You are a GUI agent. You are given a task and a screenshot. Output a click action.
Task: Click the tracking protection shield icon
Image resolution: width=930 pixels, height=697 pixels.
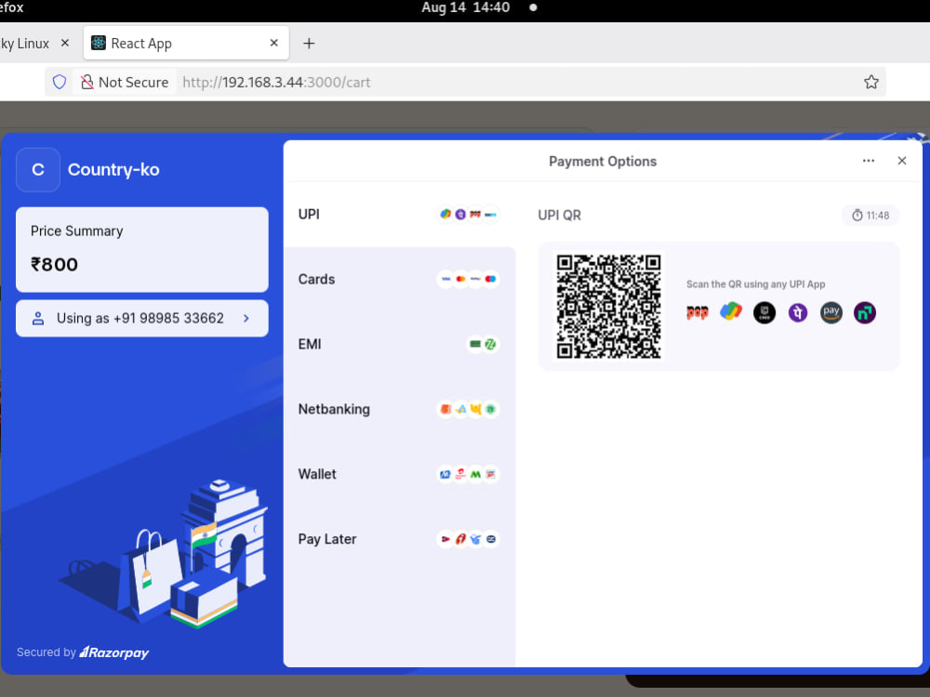(60, 83)
